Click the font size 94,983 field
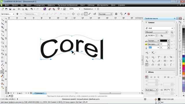185x104 pixels. 151,36
